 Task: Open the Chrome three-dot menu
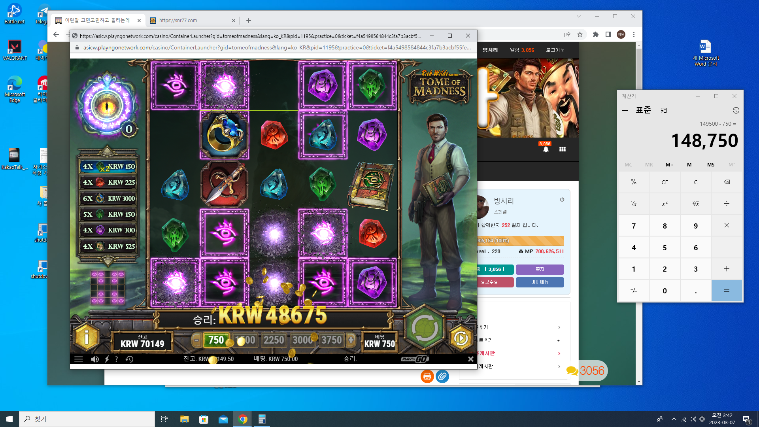pos(634,34)
